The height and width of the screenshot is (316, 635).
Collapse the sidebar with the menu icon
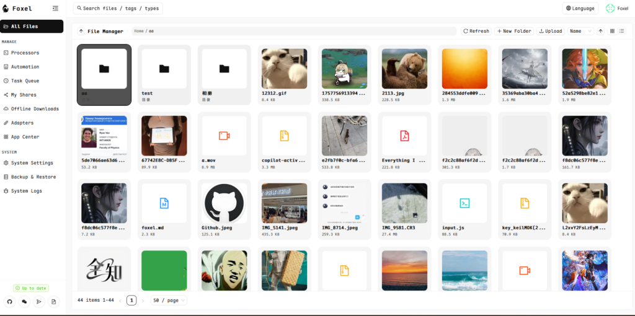(56, 9)
